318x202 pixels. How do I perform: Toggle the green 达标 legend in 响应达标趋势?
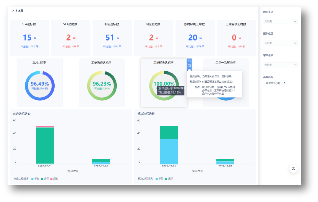44,179
